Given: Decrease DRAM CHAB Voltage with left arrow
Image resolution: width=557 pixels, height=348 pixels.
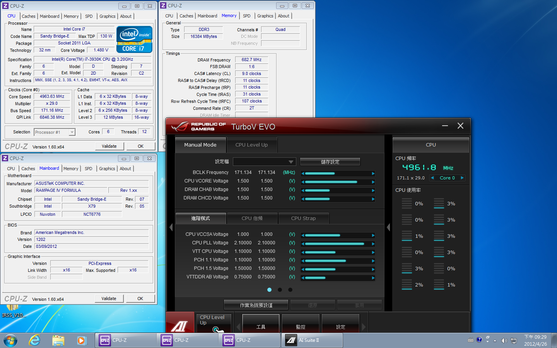Looking at the screenshot, I should (302, 190).
